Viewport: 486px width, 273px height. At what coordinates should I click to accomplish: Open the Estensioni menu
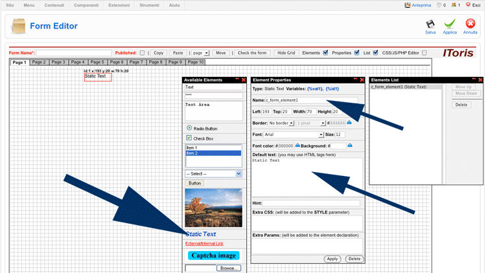point(119,5)
